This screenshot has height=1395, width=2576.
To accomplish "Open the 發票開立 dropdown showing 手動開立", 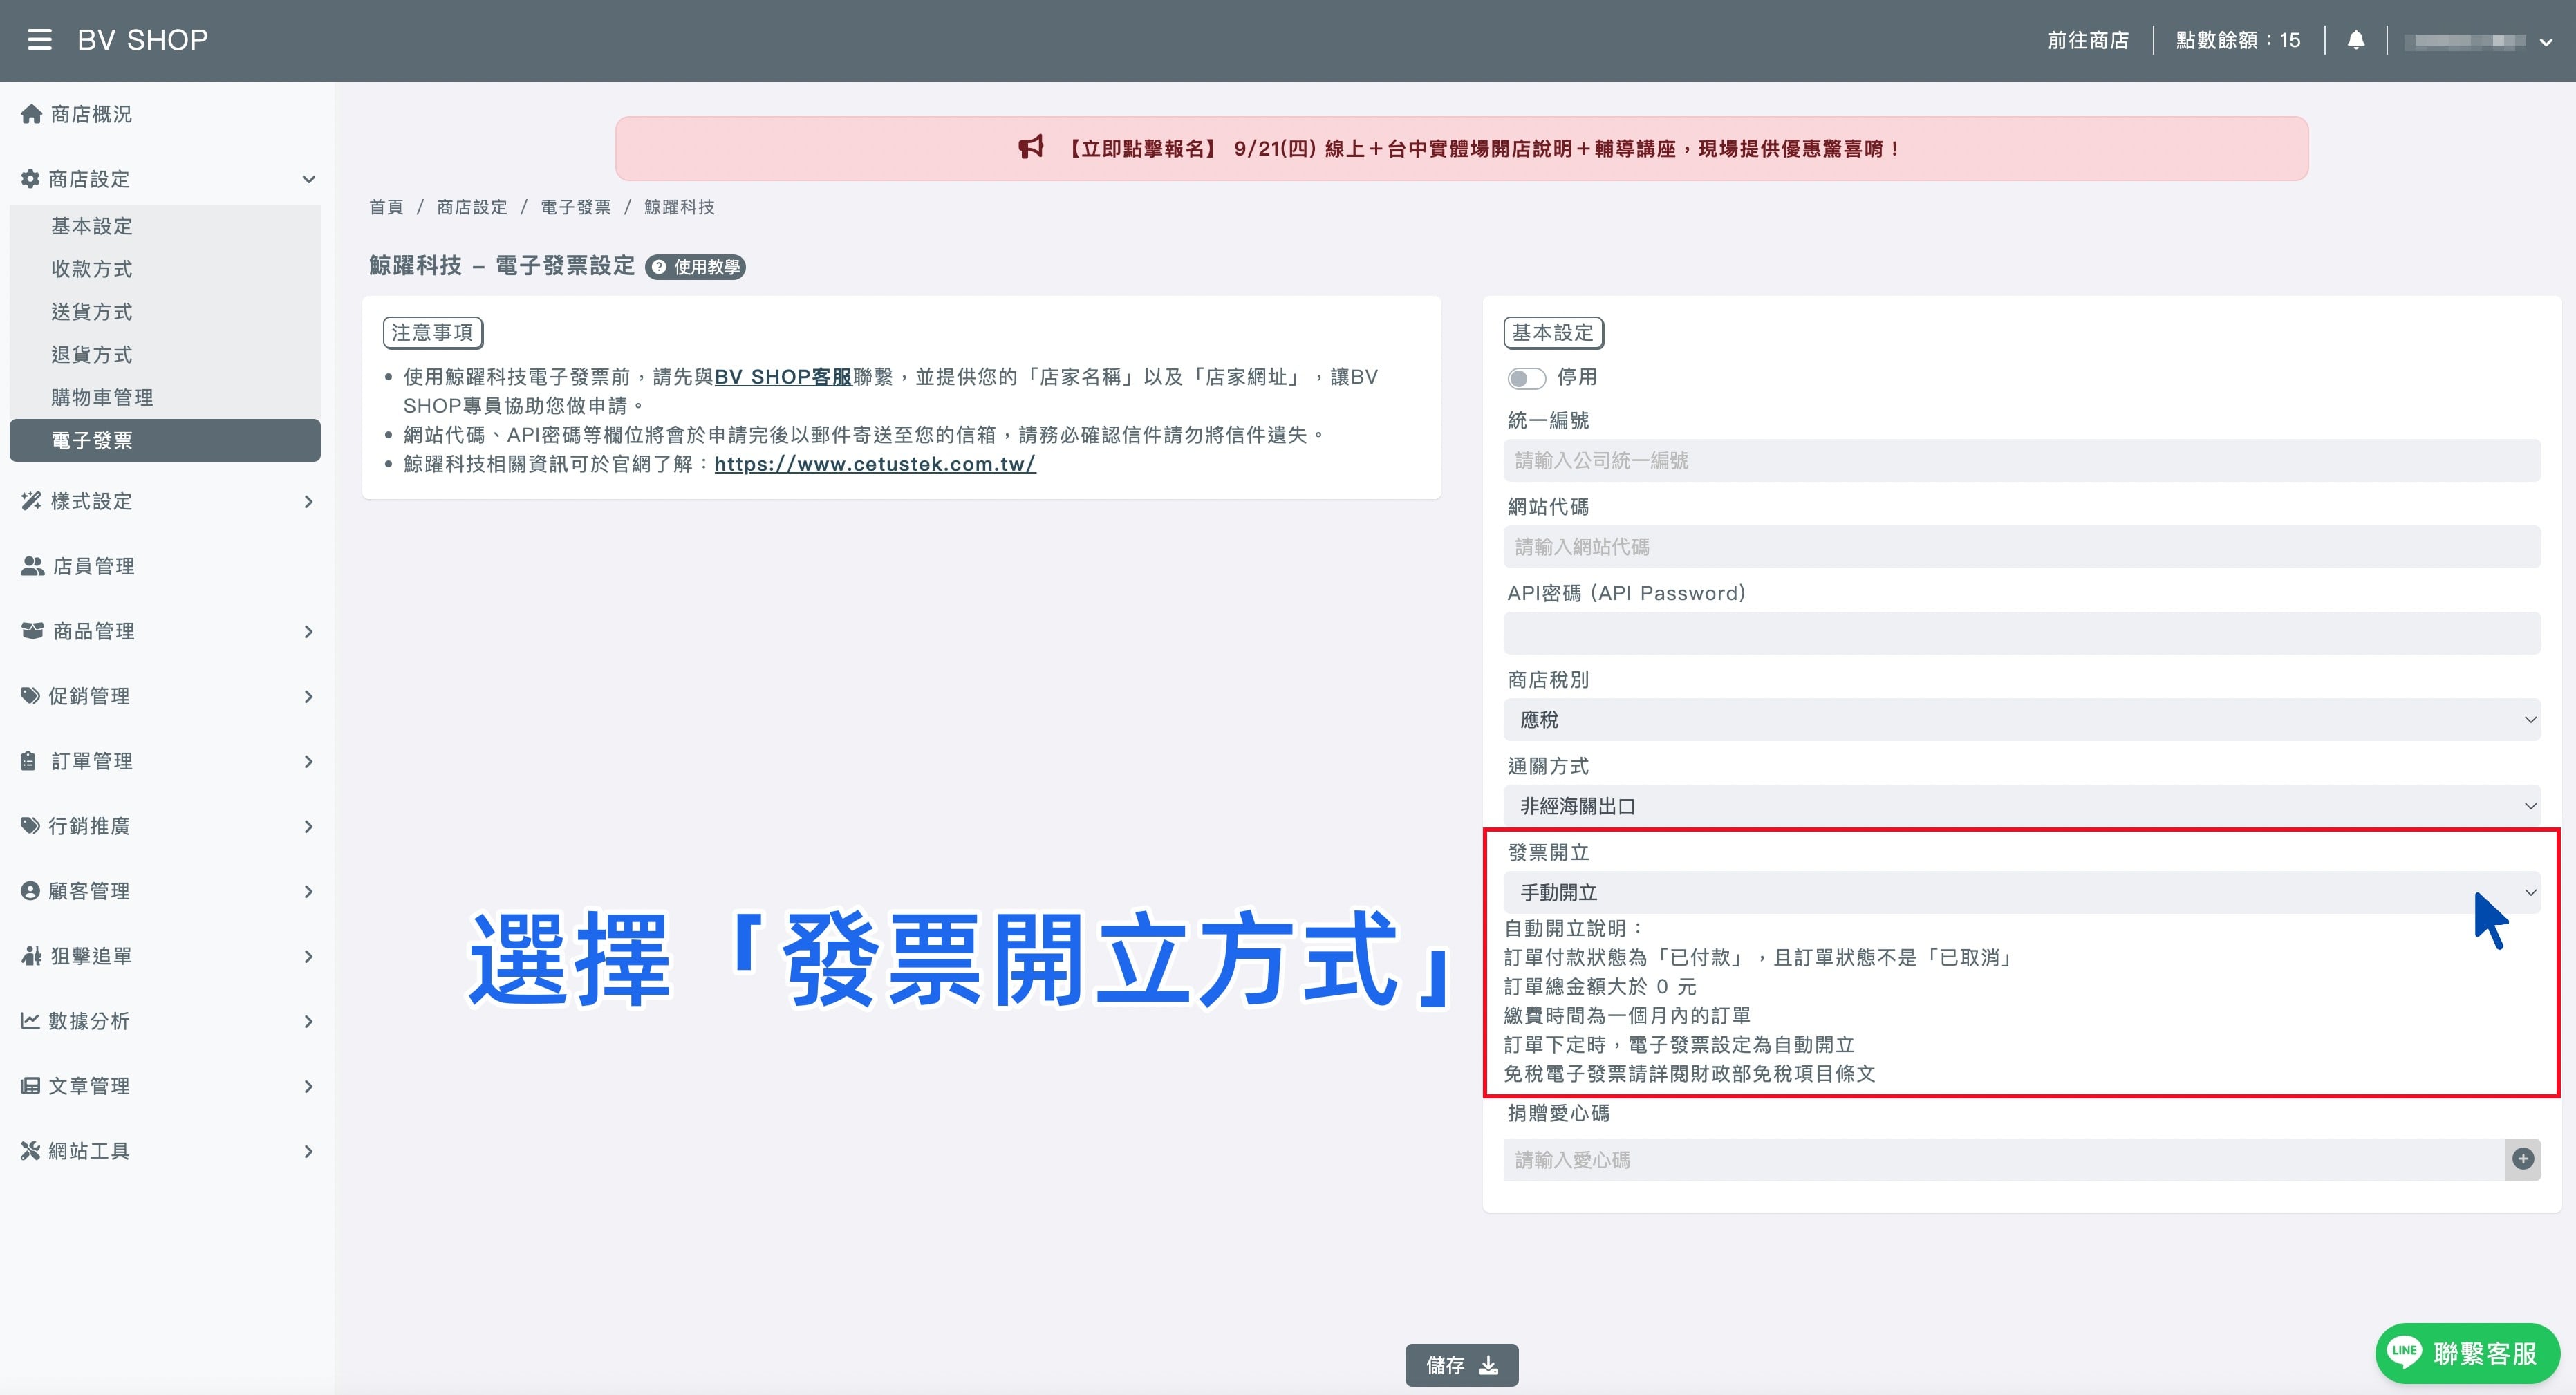I will pyautogui.click(x=2022, y=892).
